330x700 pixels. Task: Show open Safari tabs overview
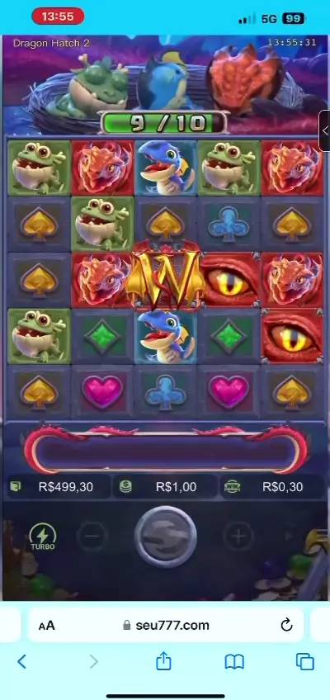click(x=305, y=661)
